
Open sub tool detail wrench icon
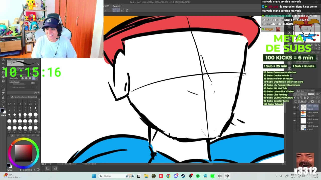click(x=39, y=93)
